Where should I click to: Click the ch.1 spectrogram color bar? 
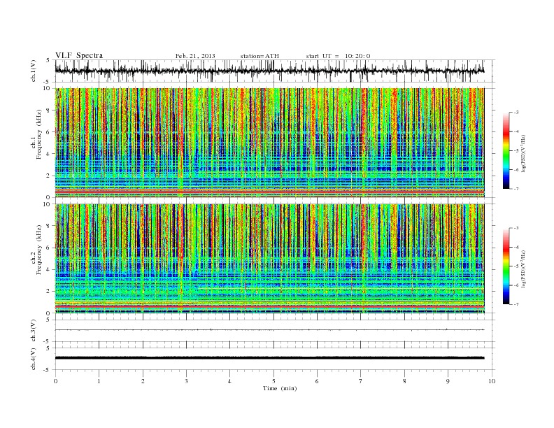coord(506,150)
